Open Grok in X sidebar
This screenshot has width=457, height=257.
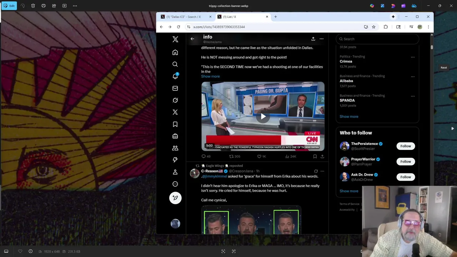tap(175, 100)
